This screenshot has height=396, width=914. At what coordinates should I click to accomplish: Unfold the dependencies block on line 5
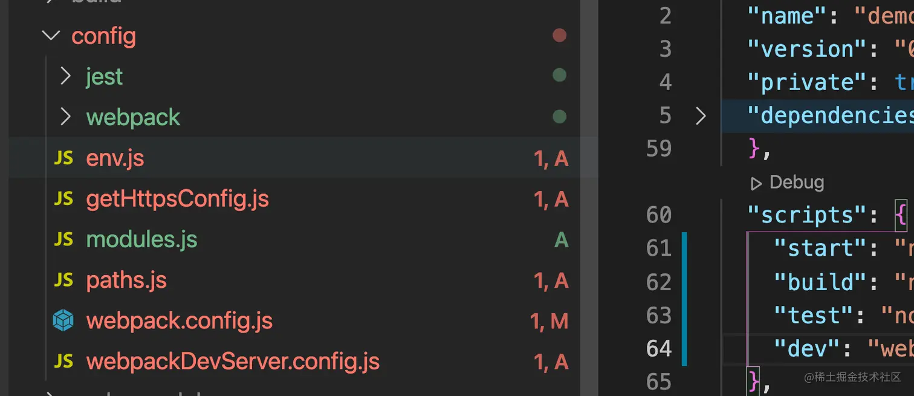pos(701,115)
